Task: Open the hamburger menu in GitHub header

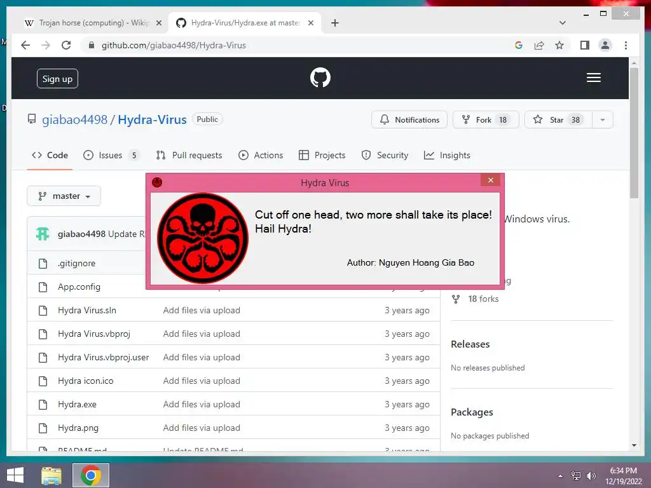Action: (x=594, y=78)
